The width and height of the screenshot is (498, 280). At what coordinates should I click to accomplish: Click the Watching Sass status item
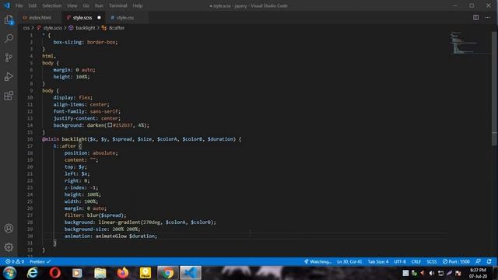click(317, 261)
